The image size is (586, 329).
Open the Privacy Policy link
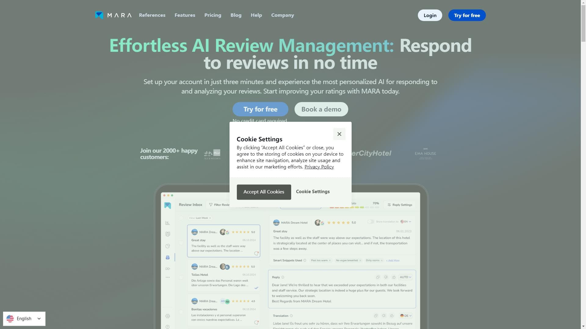[x=319, y=167]
